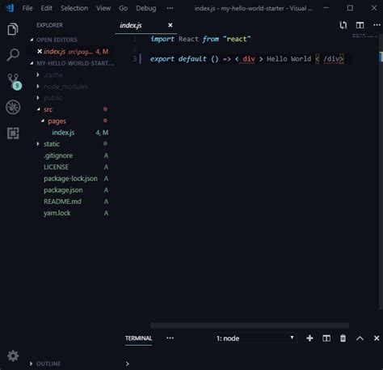Viewport: 383px width, 370px height.
Task: Close the index.js editor tab
Action: 170,25
